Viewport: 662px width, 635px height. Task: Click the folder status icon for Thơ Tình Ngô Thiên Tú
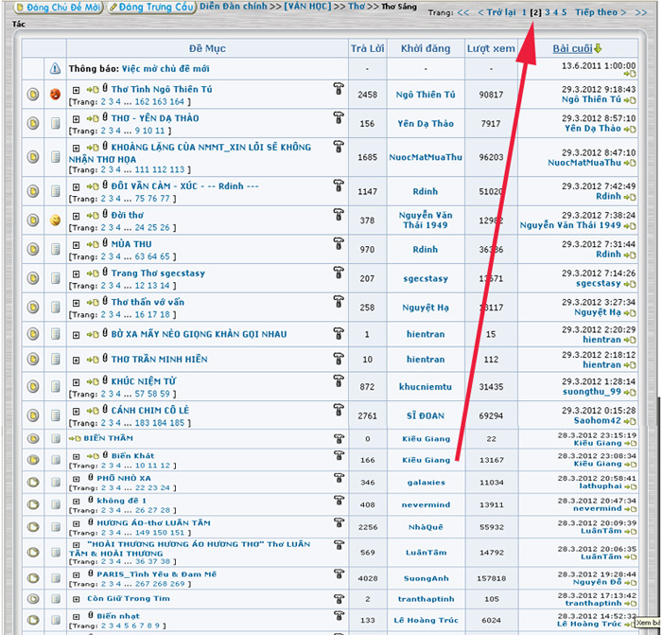[x=33, y=95]
